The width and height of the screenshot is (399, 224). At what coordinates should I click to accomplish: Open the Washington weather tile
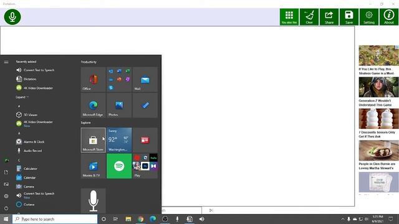point(119,140)
